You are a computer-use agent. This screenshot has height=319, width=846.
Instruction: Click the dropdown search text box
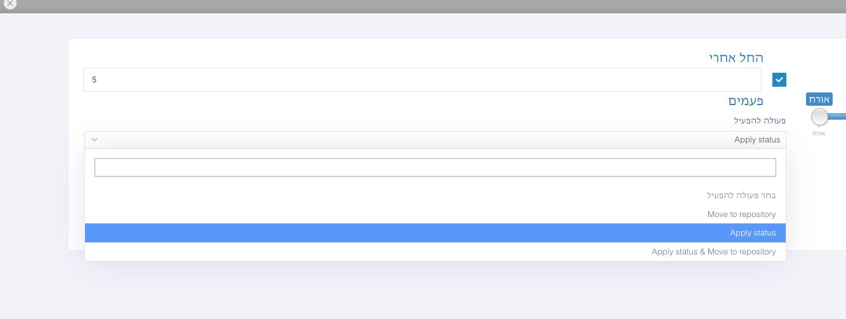pos(435,167)
